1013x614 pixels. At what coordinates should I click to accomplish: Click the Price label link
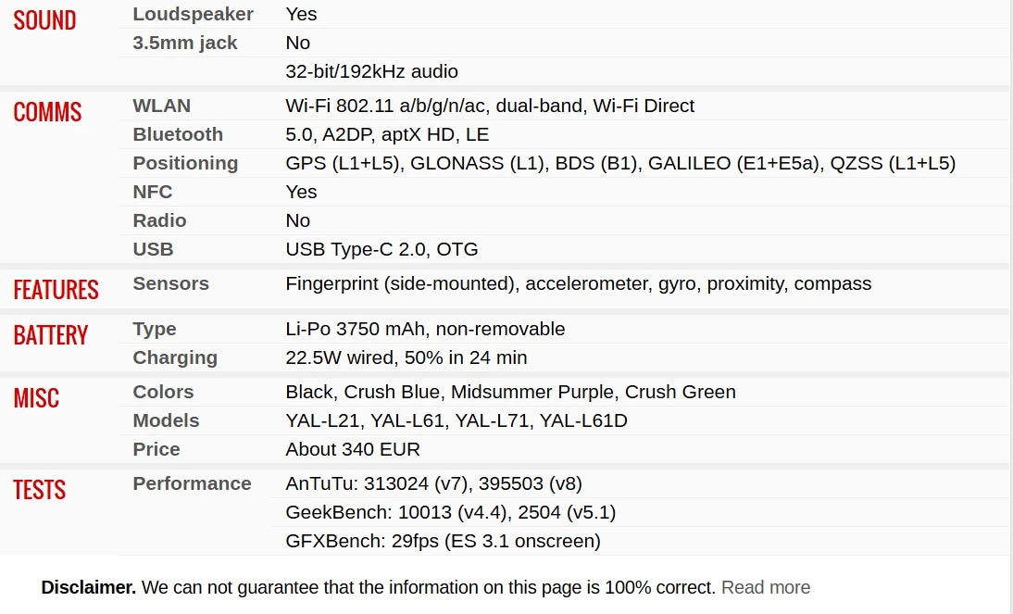pos(156,449)
